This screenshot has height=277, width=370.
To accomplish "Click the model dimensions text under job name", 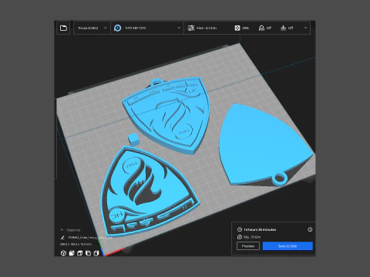I will point(76,244).
